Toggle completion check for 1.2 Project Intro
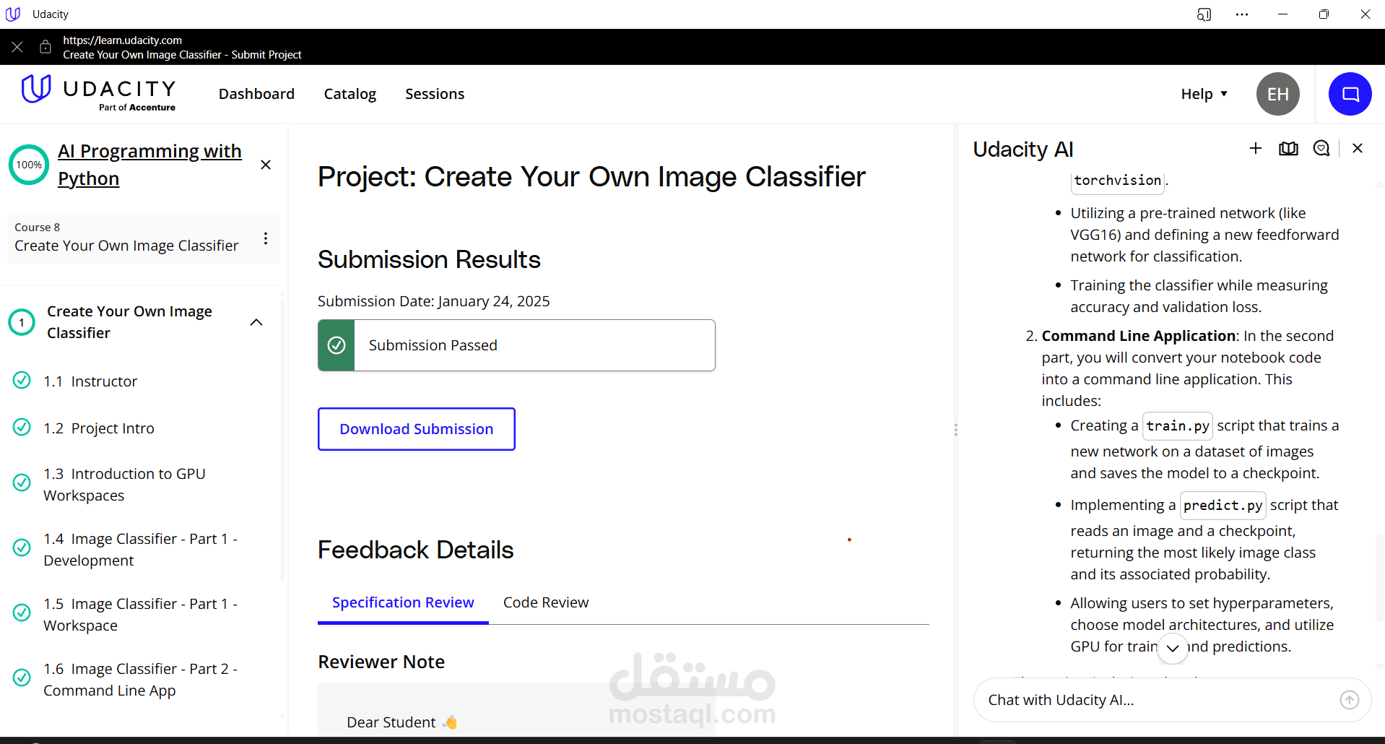 tap(22, 427)
